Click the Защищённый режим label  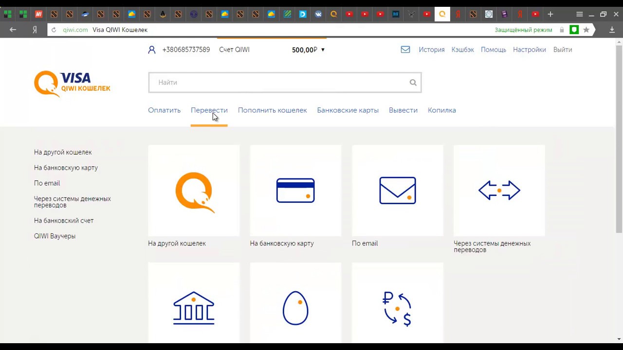pos(523,30)
